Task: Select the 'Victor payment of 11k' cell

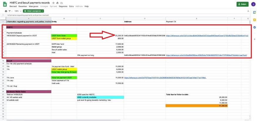Action: tap(64, 81)
